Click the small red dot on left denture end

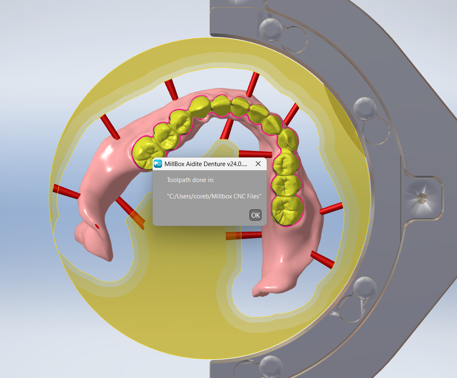97,225
